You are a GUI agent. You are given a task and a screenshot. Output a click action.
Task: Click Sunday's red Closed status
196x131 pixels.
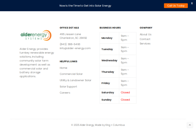125,100
